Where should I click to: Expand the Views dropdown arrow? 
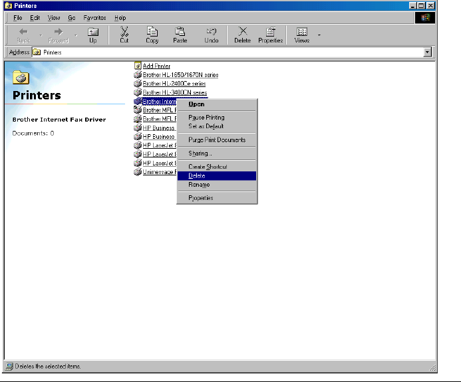pyautogui.click(x=319, y=34)
